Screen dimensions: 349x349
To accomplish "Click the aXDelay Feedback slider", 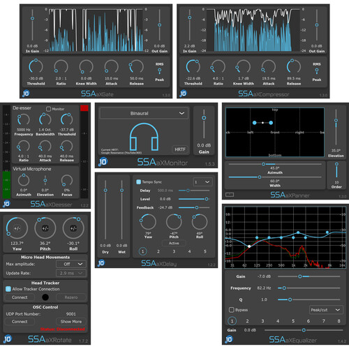I will (x=194, y=207).
